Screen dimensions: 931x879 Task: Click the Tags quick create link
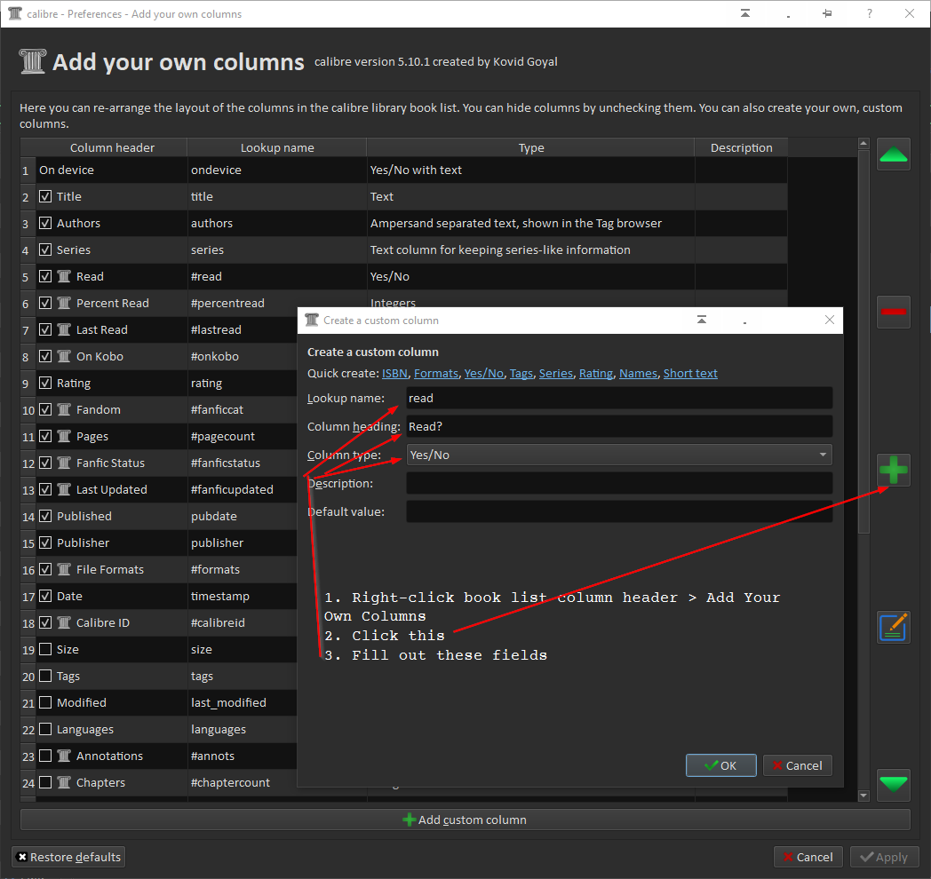coord(521,373)
